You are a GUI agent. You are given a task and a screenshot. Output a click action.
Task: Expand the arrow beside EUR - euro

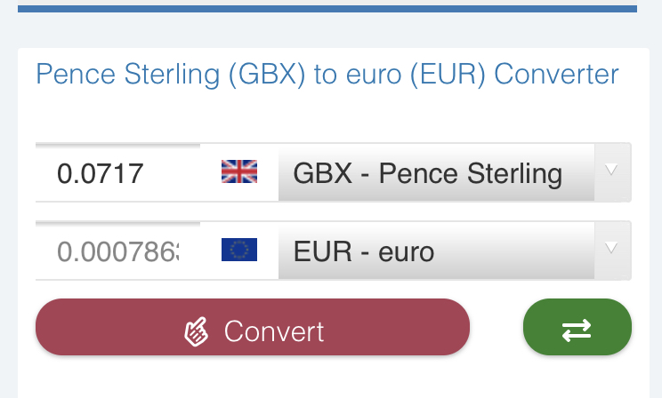[x=611, y=249]
